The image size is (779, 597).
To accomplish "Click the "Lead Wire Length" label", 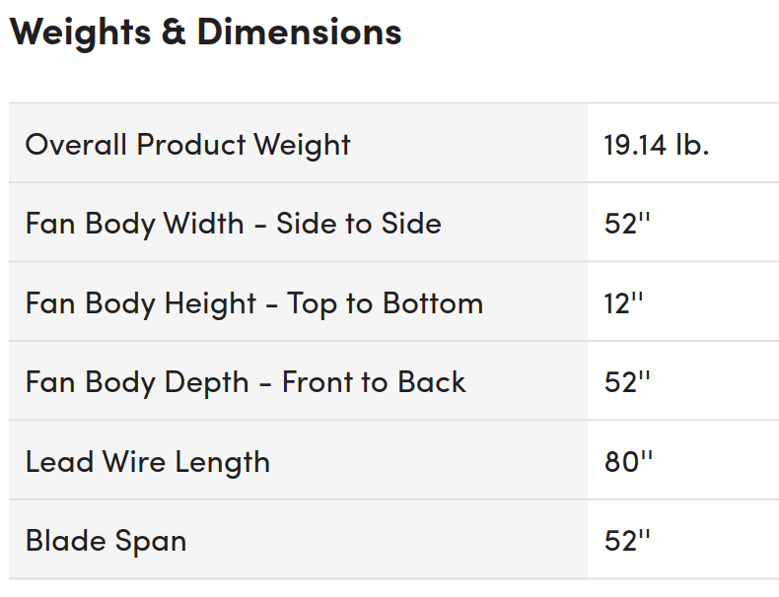I will pos(148,461).
